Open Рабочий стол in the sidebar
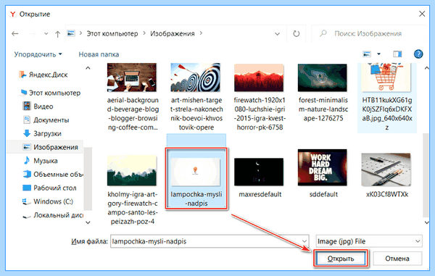The width and height of the screenshot is (435, 276). [x=49, y=188]
